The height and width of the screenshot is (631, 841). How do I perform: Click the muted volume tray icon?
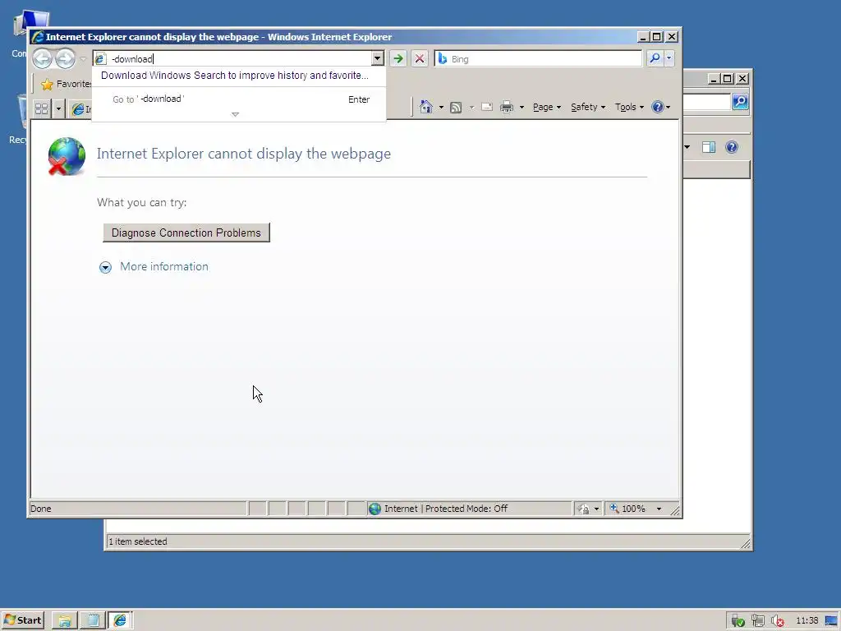click(778, 621)
